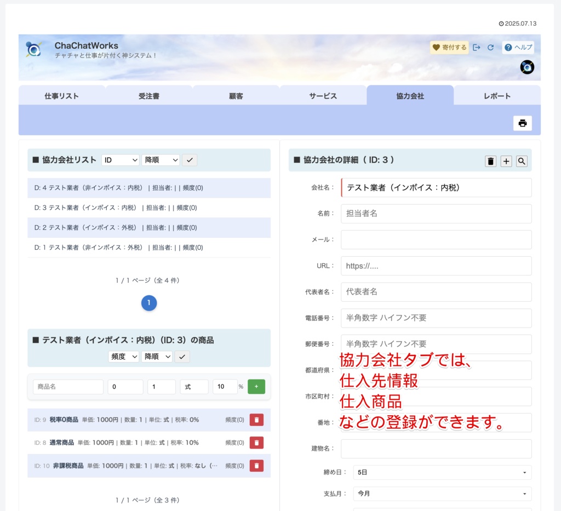Screen dimensions: 561x511
Task: Open the ヘルプ help icon
Action: tap(517, 47)
